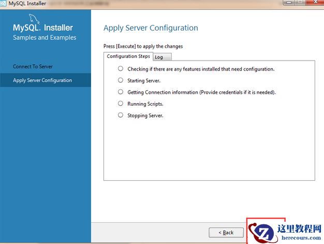This screenshot has width=324, height=244.
Task: Click the Back button
Action: click(x=226, y=233)
